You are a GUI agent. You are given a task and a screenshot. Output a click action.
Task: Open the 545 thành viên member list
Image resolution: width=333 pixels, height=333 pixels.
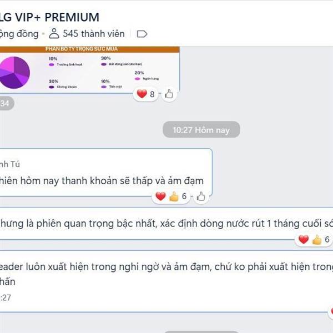coord(94,34)
